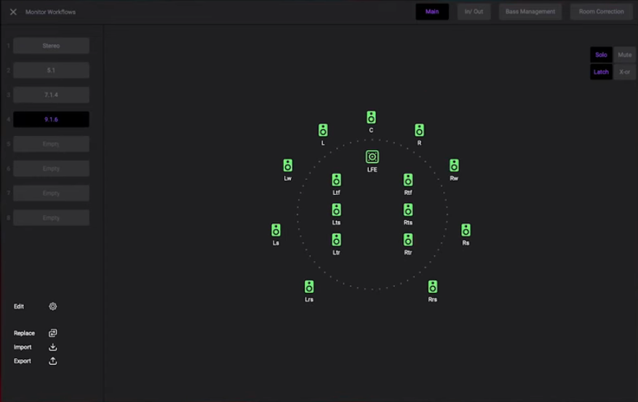The width and height of the screenshot is (638, 402).
Task: Select the R right speaker icon
Action: click(419, 130)
